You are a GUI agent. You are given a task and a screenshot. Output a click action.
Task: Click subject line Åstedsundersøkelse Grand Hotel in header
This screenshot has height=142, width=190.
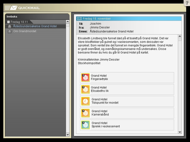click(x=112, y=31)
